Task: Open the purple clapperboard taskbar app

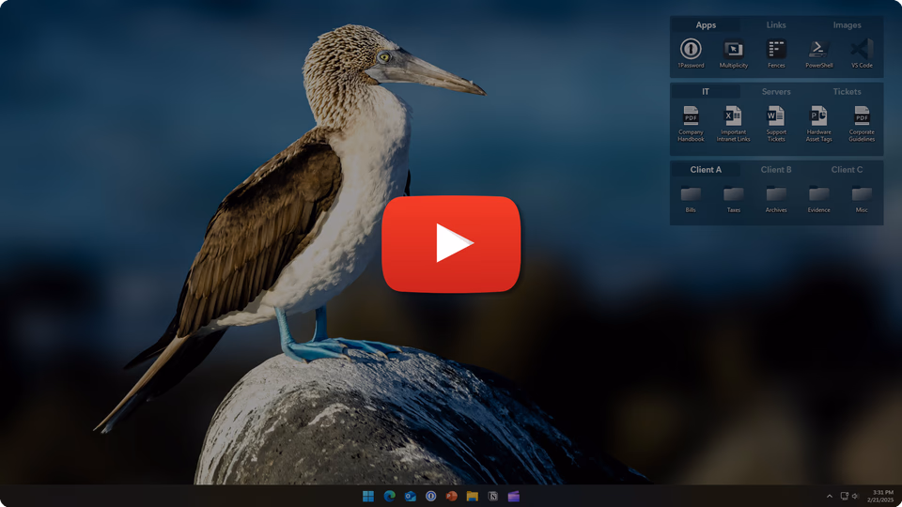Action: coord(514,496)
